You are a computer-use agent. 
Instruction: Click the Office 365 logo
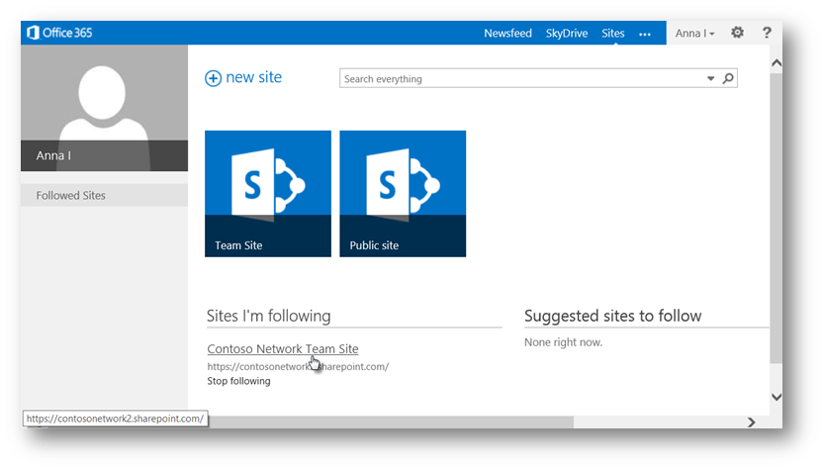coord(59,33)
